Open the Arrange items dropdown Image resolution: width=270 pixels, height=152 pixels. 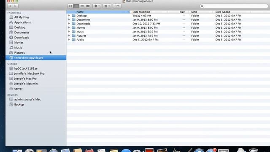[x=107, y=6]
